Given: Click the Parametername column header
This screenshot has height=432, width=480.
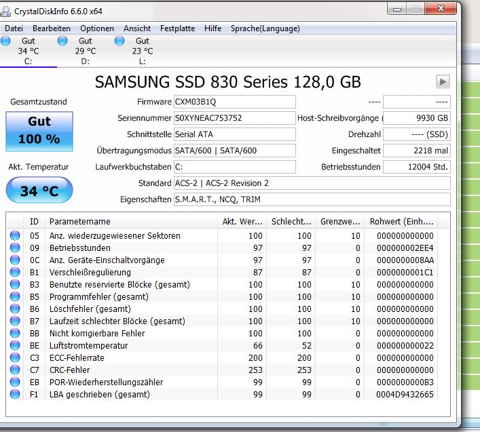Looking at the screenshot, I should [131, 221].
